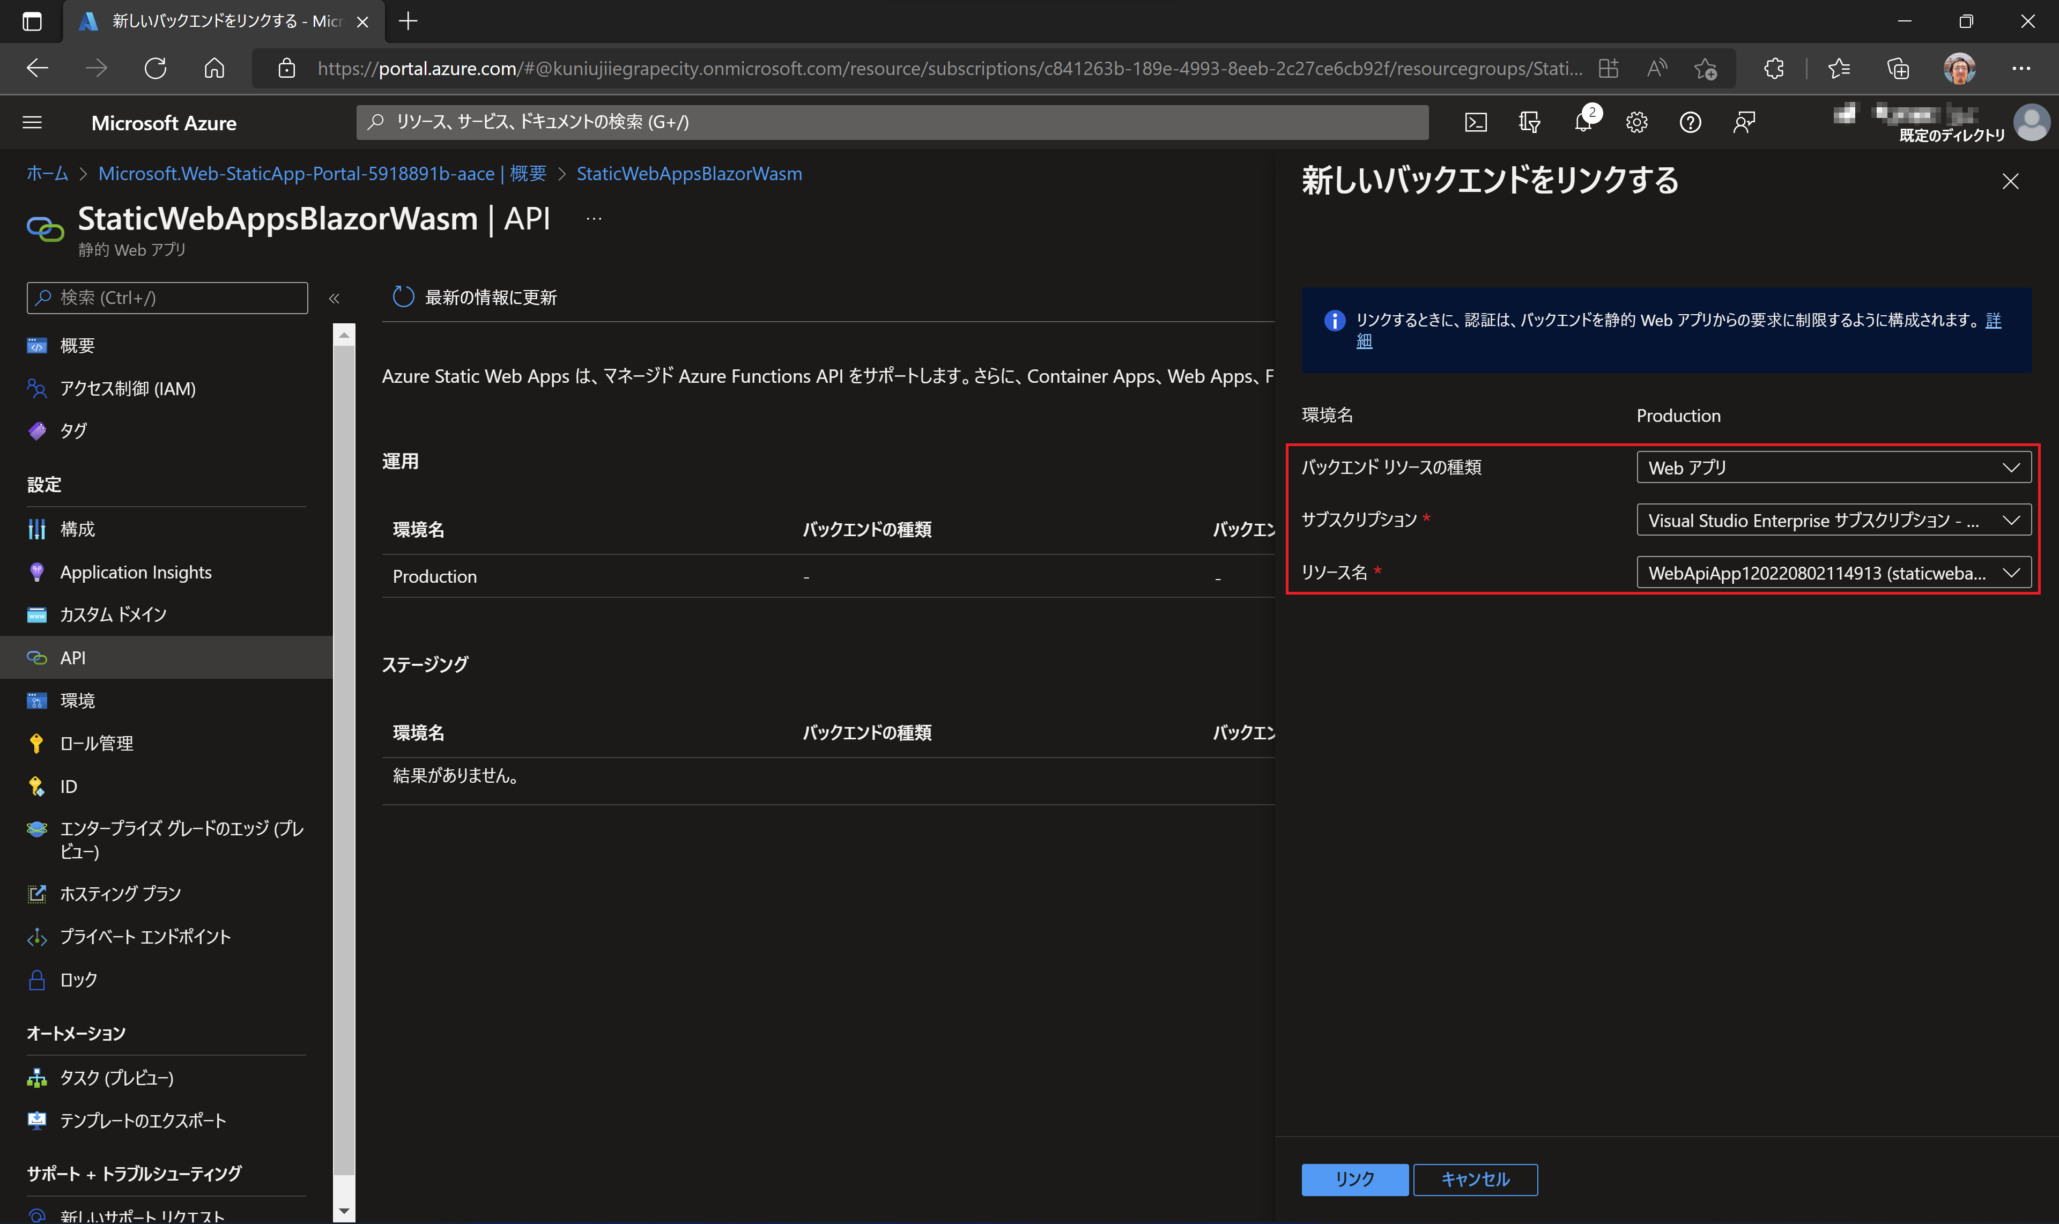Open Microsoft.Web-StaticApp-Portal breadcrumb link
The height and width of the screenshot is (1224, 2059).
click(322, 174)
